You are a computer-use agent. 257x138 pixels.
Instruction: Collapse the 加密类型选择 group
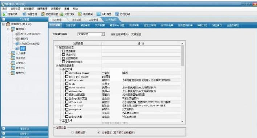coord(57,66)
